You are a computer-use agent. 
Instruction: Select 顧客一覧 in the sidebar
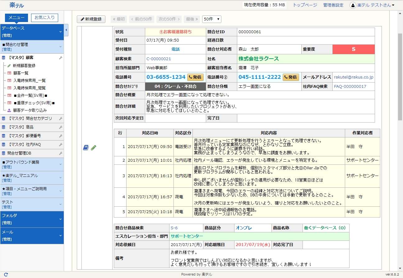click(x=21, y=73)
